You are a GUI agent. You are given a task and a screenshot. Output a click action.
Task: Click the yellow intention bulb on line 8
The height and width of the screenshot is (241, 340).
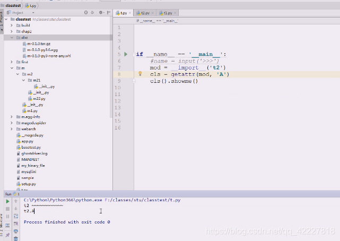coord(140,74)
